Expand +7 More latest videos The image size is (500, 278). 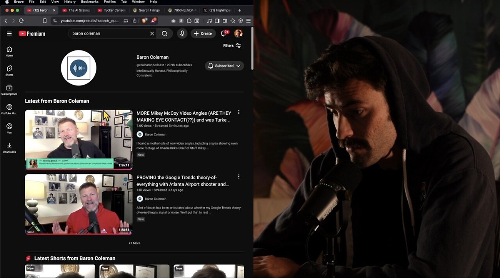[x=134, y=243]
